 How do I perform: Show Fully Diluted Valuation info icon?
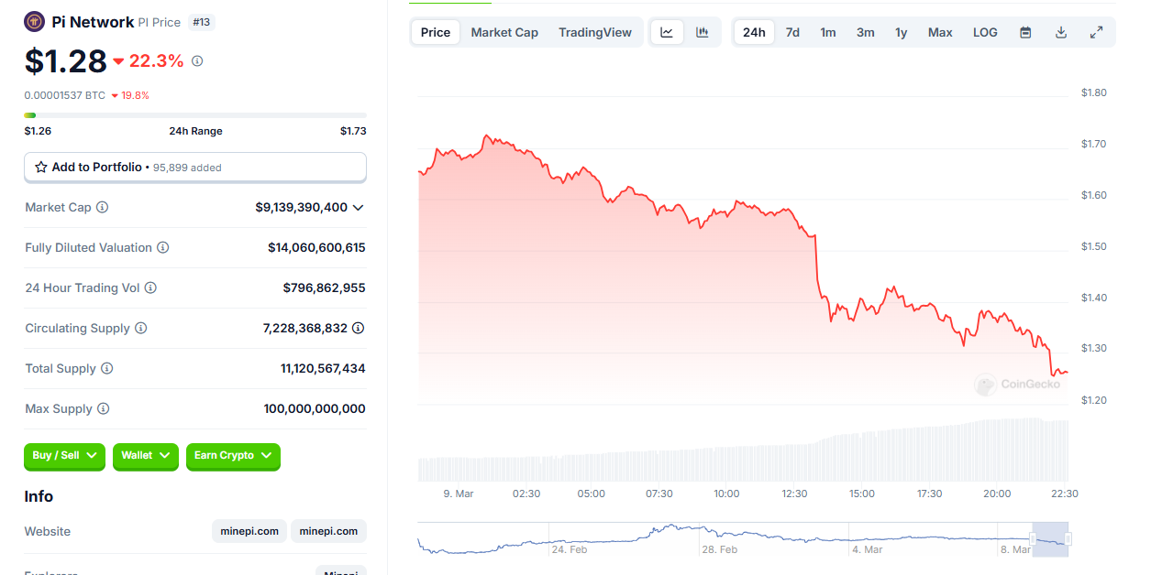(x=162, y=248)
